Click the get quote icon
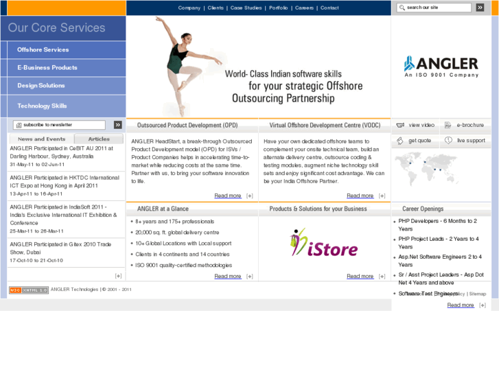The width and height of the screenshot is (499, 374). 400,141
